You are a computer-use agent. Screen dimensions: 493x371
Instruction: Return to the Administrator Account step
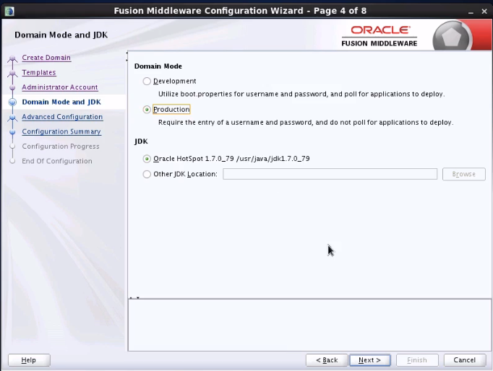[x=60, y=87]
